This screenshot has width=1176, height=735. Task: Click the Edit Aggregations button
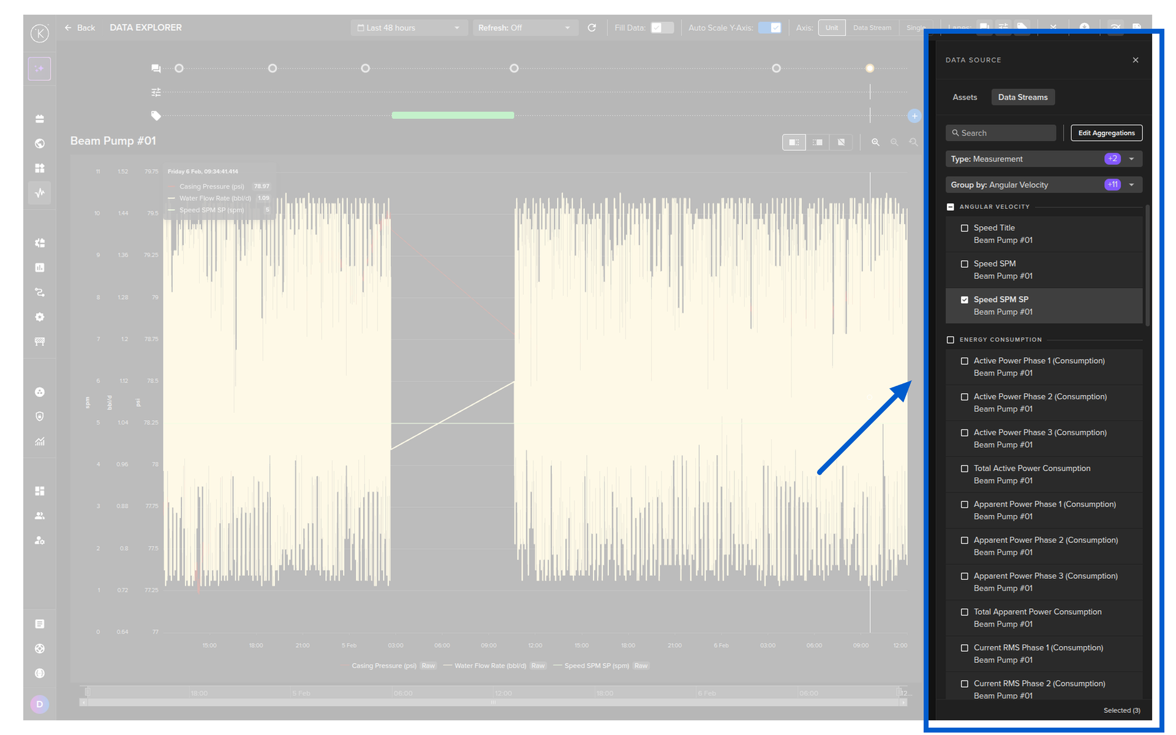(1106, 133)
